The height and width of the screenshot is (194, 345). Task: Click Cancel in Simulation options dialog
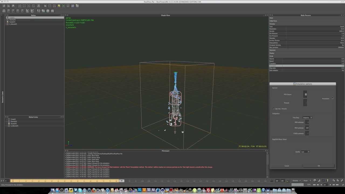[x=287, y=166]
